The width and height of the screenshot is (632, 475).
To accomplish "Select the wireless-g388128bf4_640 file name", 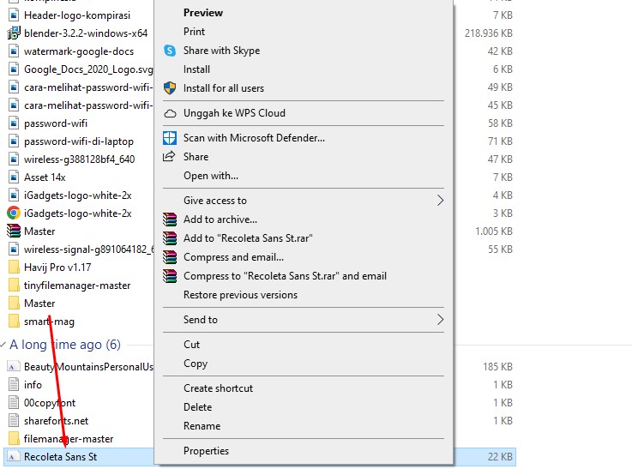I will [80, 159].
